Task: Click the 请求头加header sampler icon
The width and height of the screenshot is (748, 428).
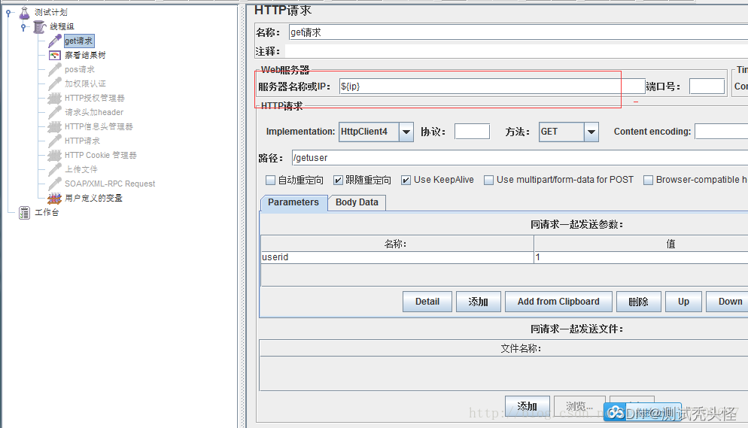Action: pyautogui.click(x=55, y=113)
